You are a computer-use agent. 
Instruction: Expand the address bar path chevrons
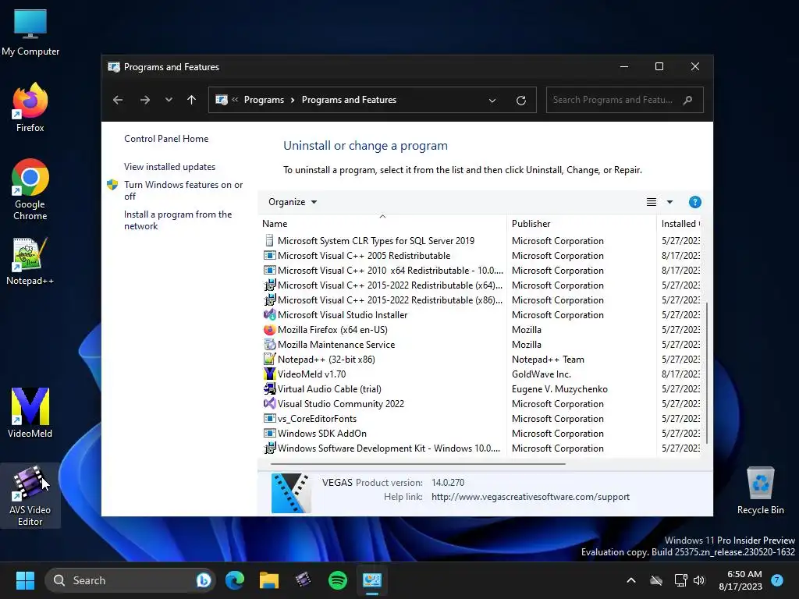pyautogui.click(x=235, y=100)
